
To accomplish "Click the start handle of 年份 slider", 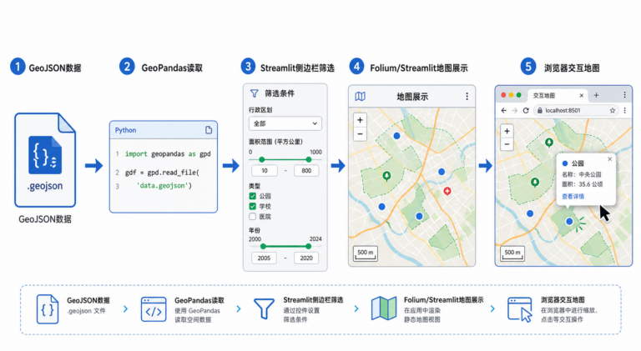I will tap(263, 247).
